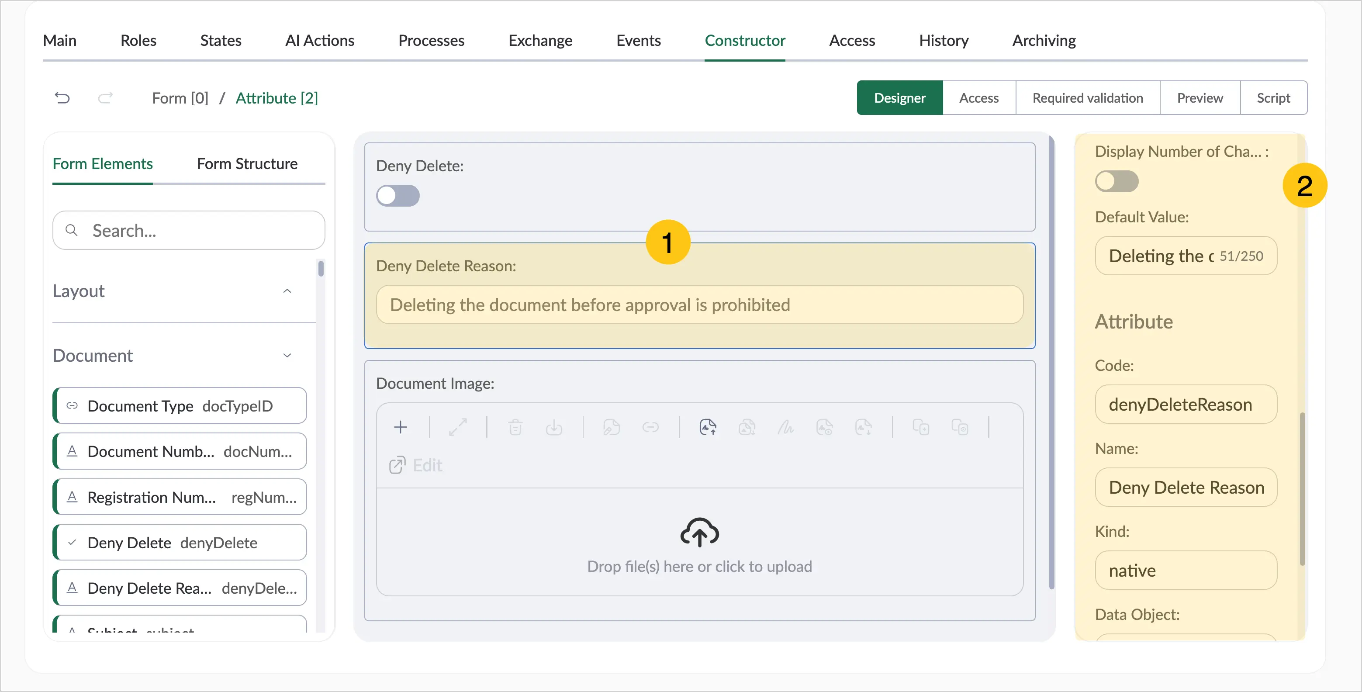Click the Default Value input field
The width and height of the screenshot is (1362, 692).
point(1186,256)
